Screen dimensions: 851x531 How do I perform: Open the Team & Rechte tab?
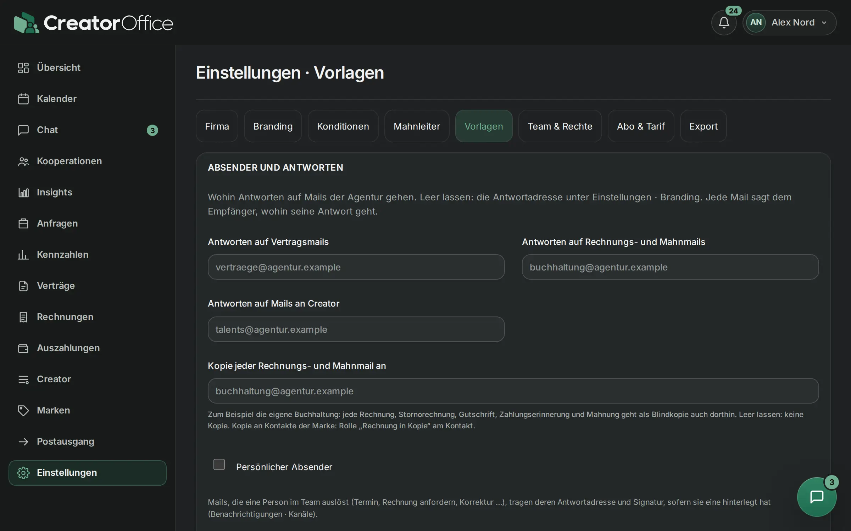[560, 126]
